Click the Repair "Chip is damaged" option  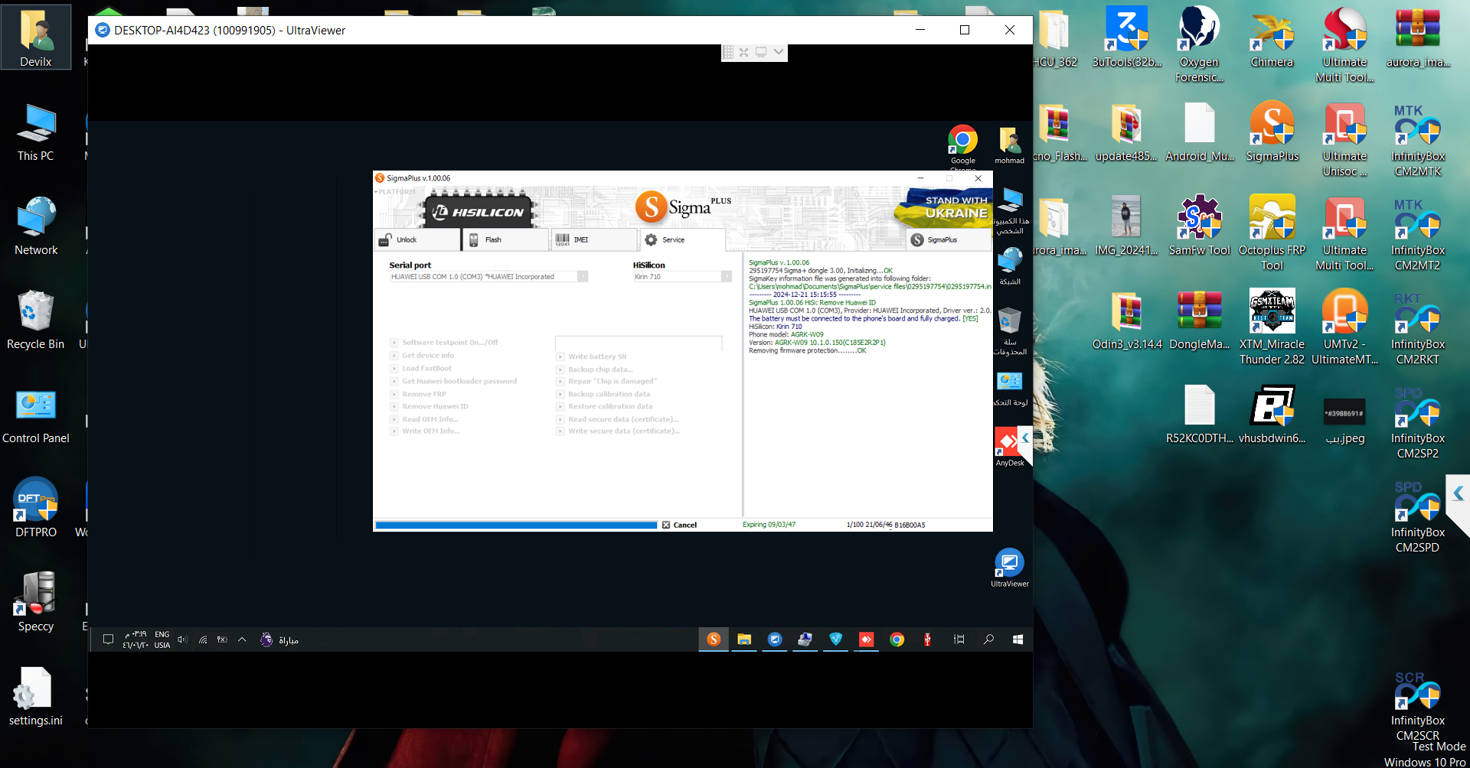(x=612, y=381)
